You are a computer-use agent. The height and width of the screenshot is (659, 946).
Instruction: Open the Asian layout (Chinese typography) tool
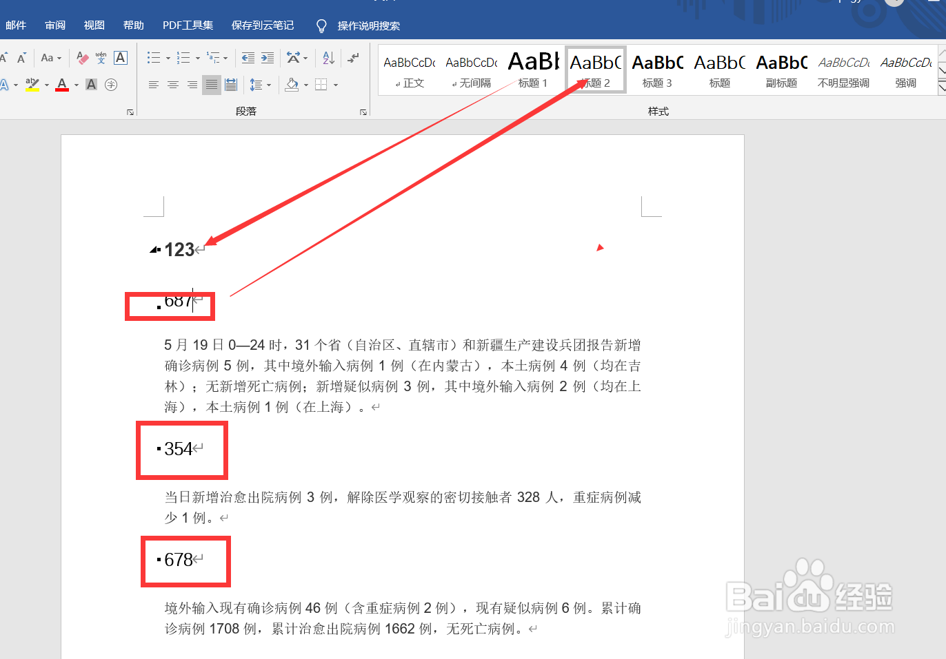pos(293,58)
